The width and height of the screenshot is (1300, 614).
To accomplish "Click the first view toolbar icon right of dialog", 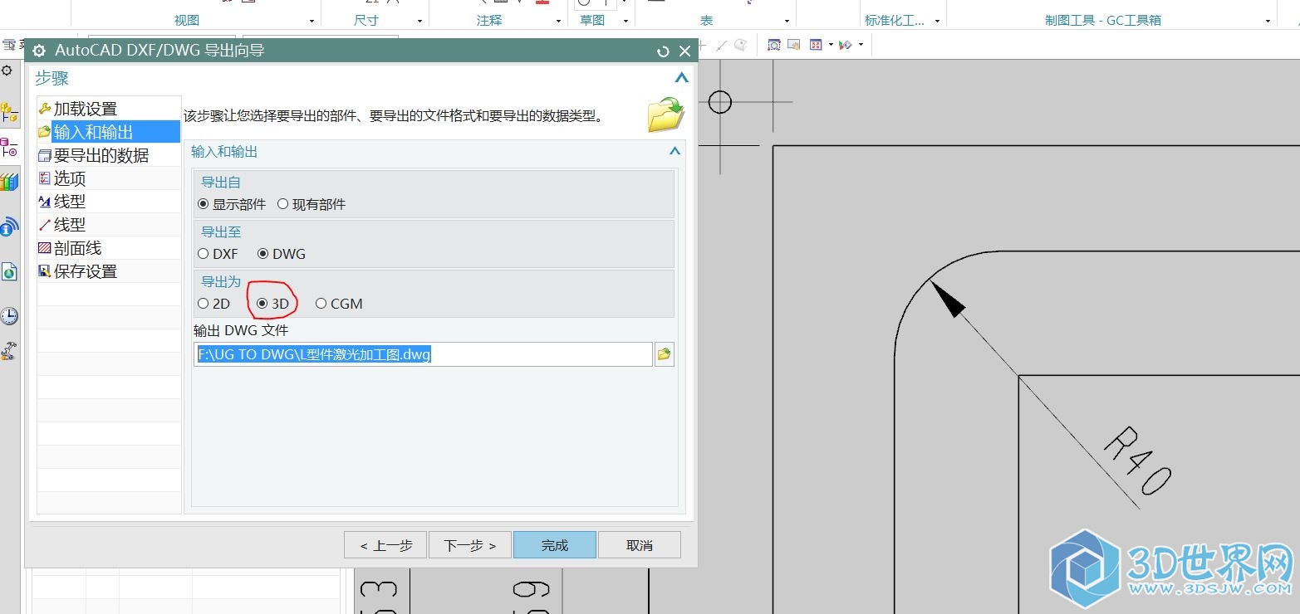I will [x=773, y=45].
